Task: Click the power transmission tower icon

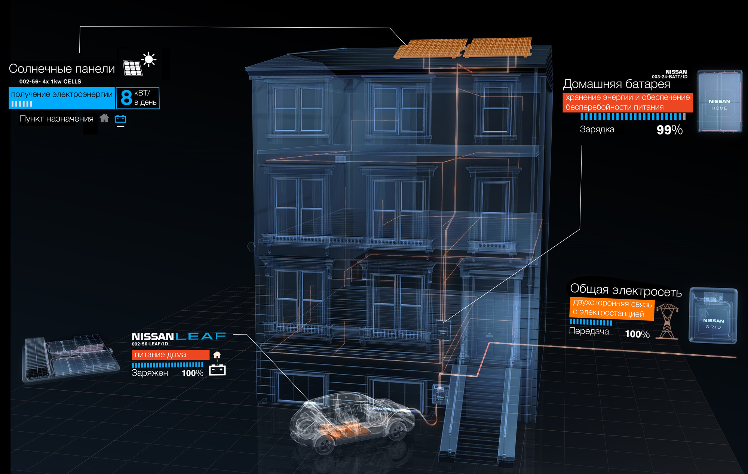Action: click(667, 321)
